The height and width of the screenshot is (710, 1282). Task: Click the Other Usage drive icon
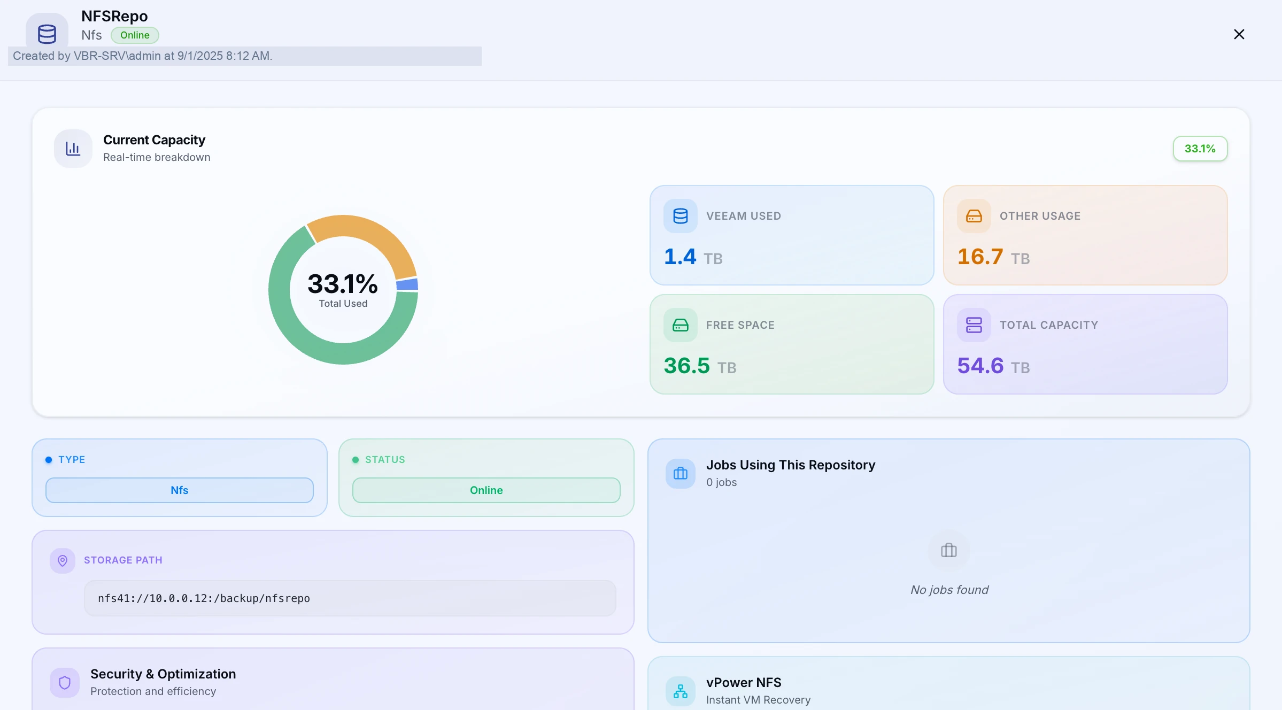click(974, 216)
